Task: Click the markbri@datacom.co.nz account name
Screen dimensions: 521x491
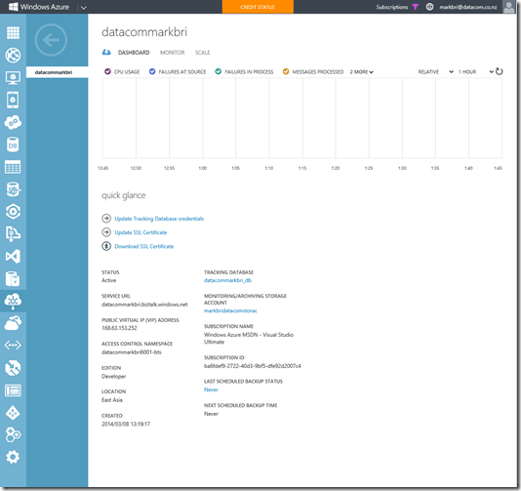Action: pyautogui.click(x=468, y=7)
